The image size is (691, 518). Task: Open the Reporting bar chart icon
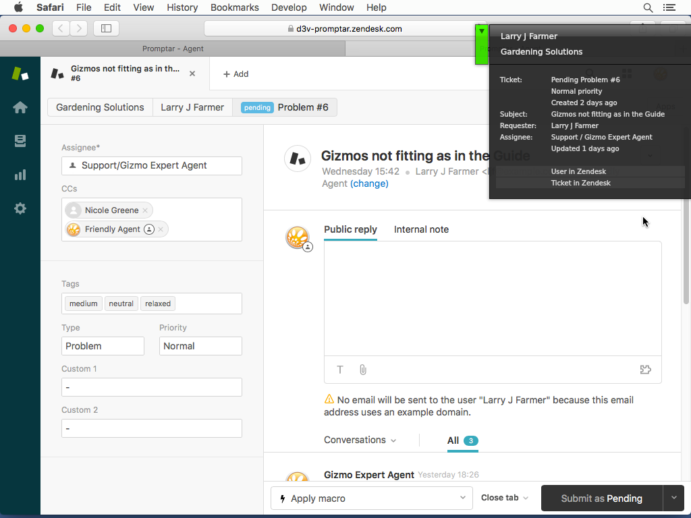point(20,175)
